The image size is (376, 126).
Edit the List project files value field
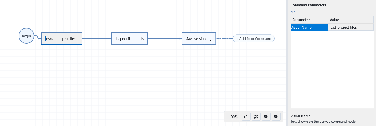351,27
